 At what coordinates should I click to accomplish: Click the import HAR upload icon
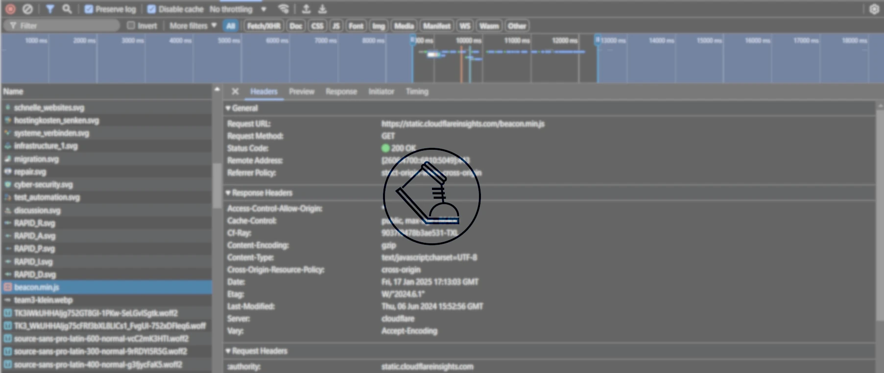(x=306, y=9)
